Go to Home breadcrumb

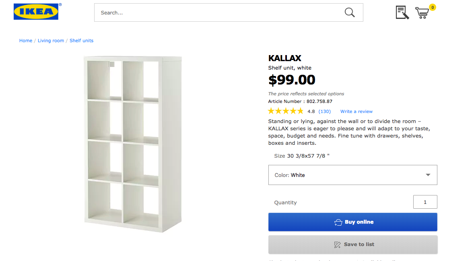[x=26, y=41]
